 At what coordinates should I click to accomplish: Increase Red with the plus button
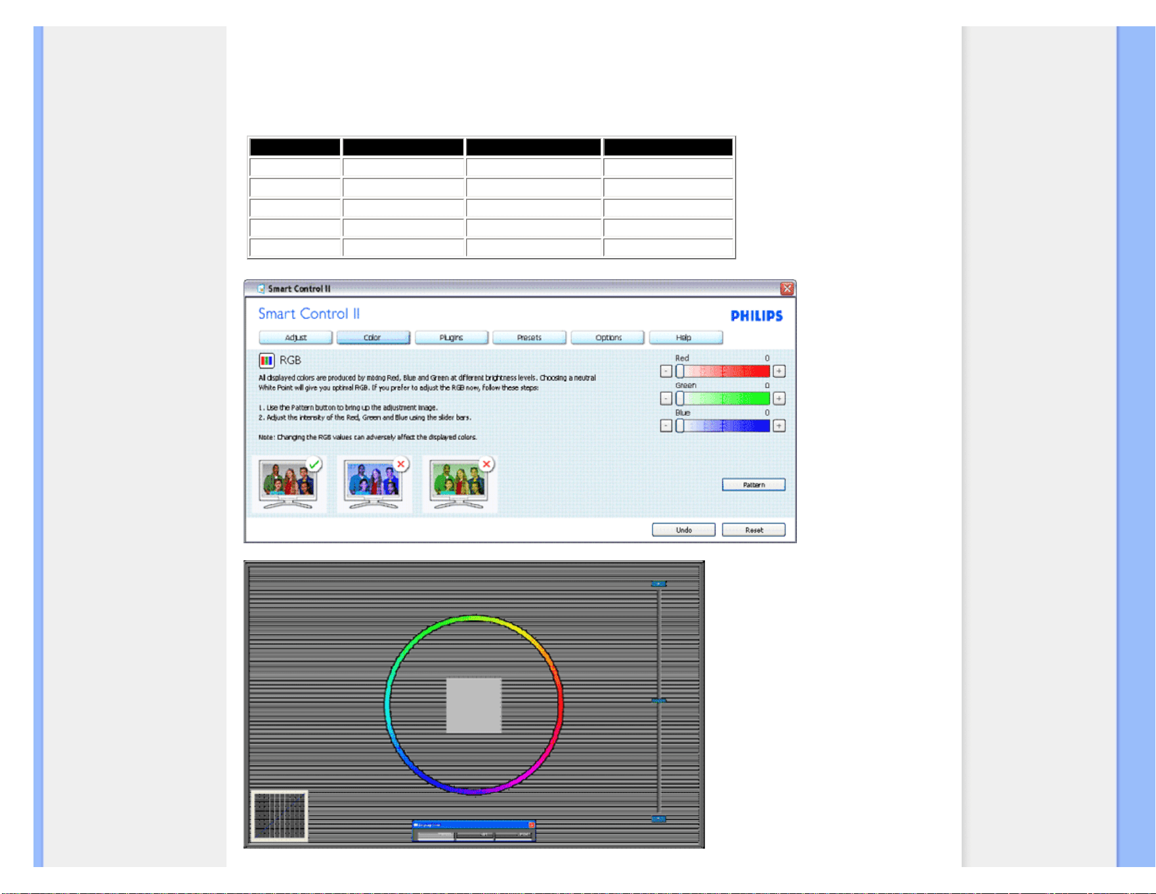pos(779,371)
